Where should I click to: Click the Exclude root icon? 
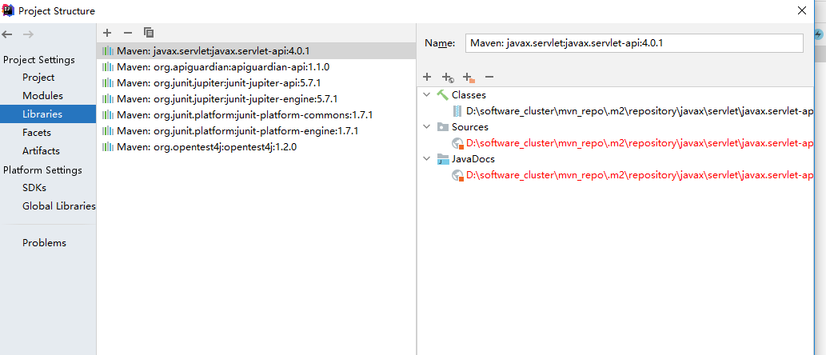pos(469,78)
